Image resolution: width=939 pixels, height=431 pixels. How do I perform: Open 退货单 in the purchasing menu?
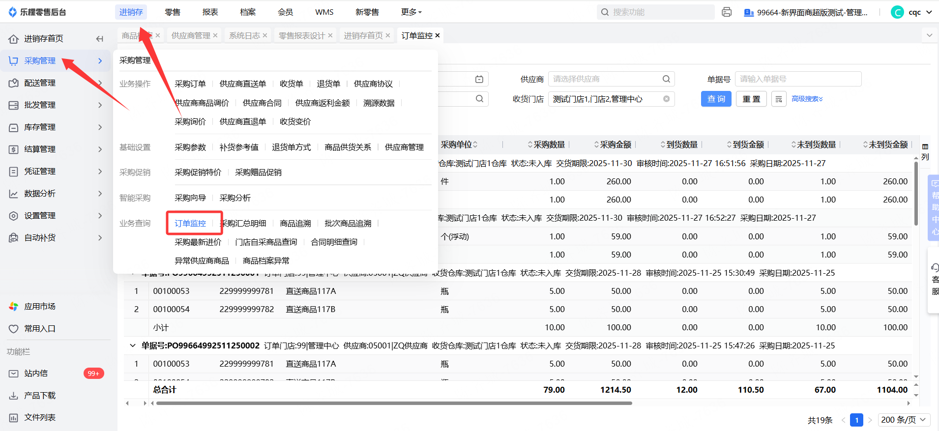[328, 84]
